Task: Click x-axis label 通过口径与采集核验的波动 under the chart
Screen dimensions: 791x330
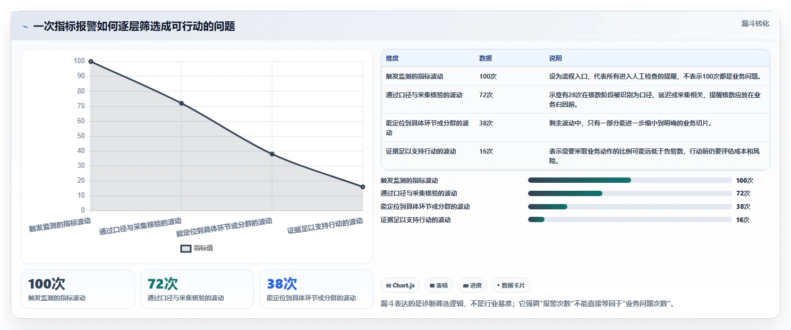Action: pos(140,226)
